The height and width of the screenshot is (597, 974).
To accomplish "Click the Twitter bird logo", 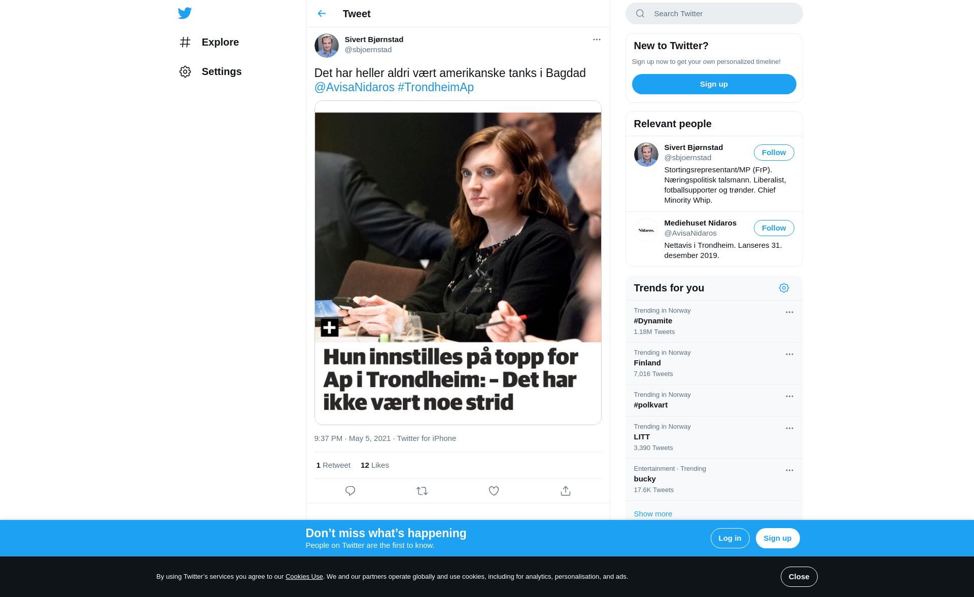I will point(185,13).
